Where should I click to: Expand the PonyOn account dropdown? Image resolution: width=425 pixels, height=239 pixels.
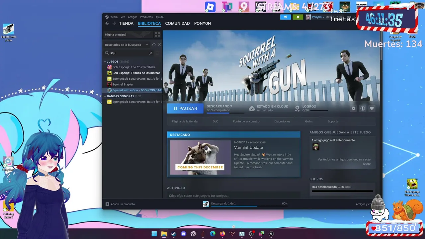click(323, 17)
